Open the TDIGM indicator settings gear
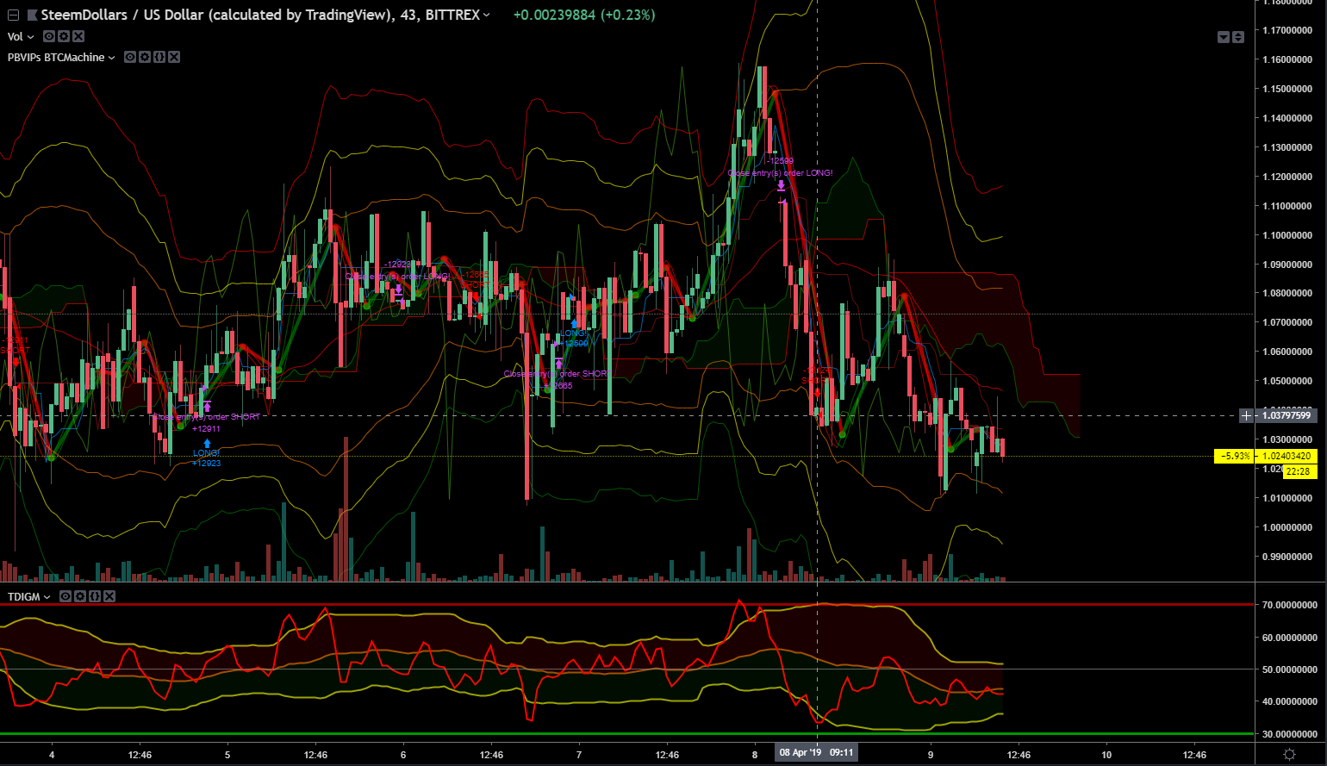This screenshot has height=766, width=1327. [80, 596]
